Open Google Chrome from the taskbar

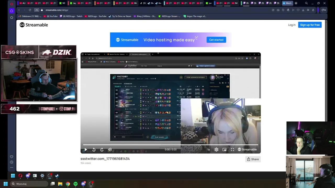(68, 184)
